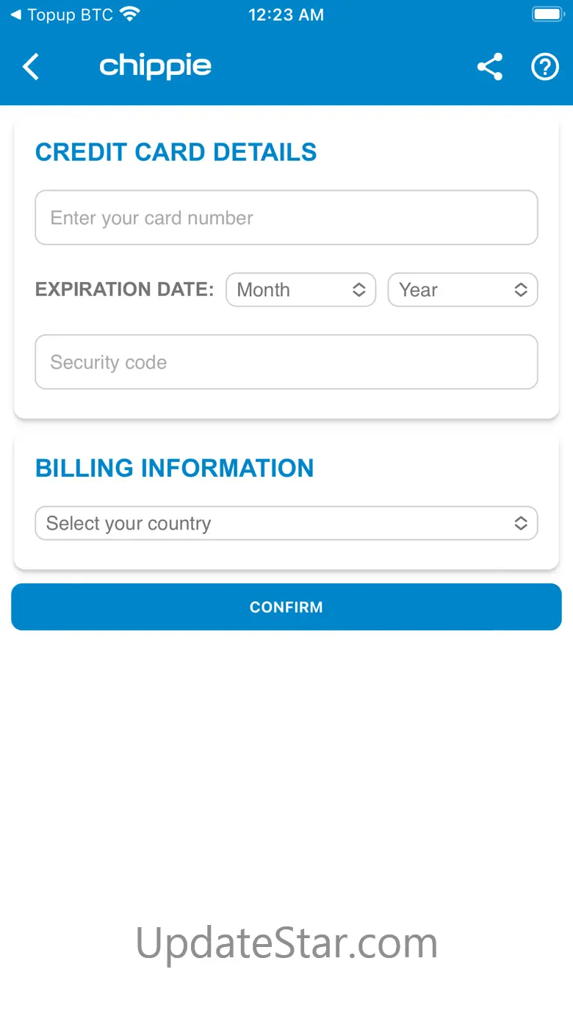Image resolution: width=573 pixels, height=1019 pixels.
Task: Tap the 12:23 AM clock
Action: click(x=286, y=15)
